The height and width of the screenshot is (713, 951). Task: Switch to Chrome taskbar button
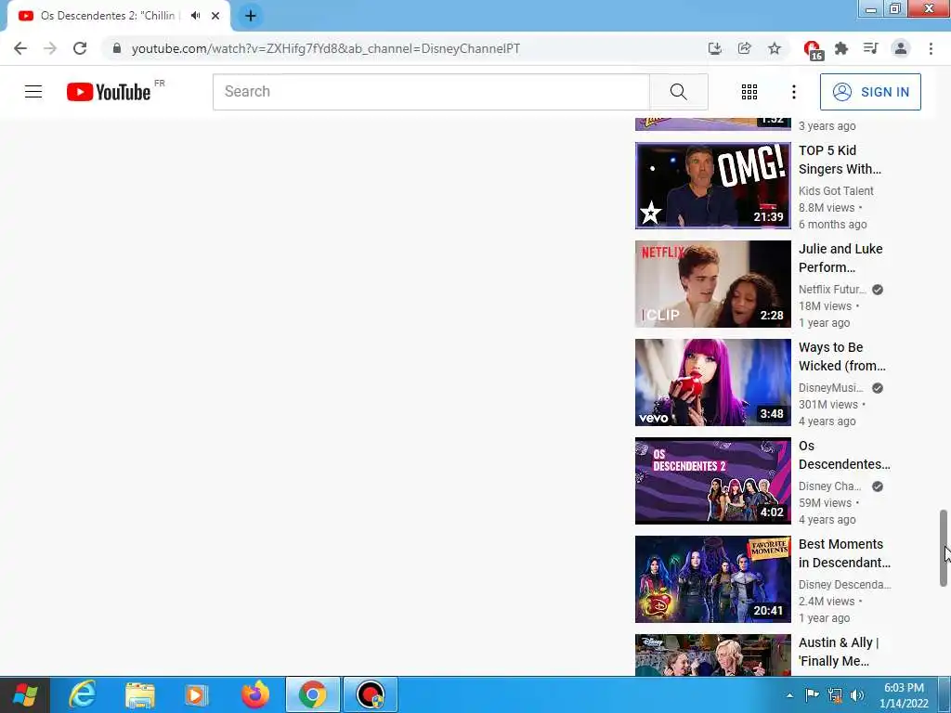click(313, 694)
